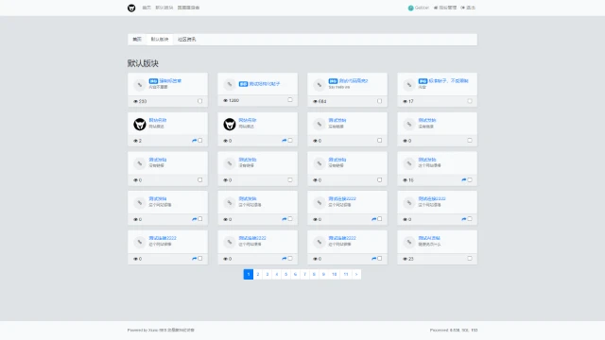
Task: Click the eye icon beside 16 views
Action: click(x=406, y=180)
